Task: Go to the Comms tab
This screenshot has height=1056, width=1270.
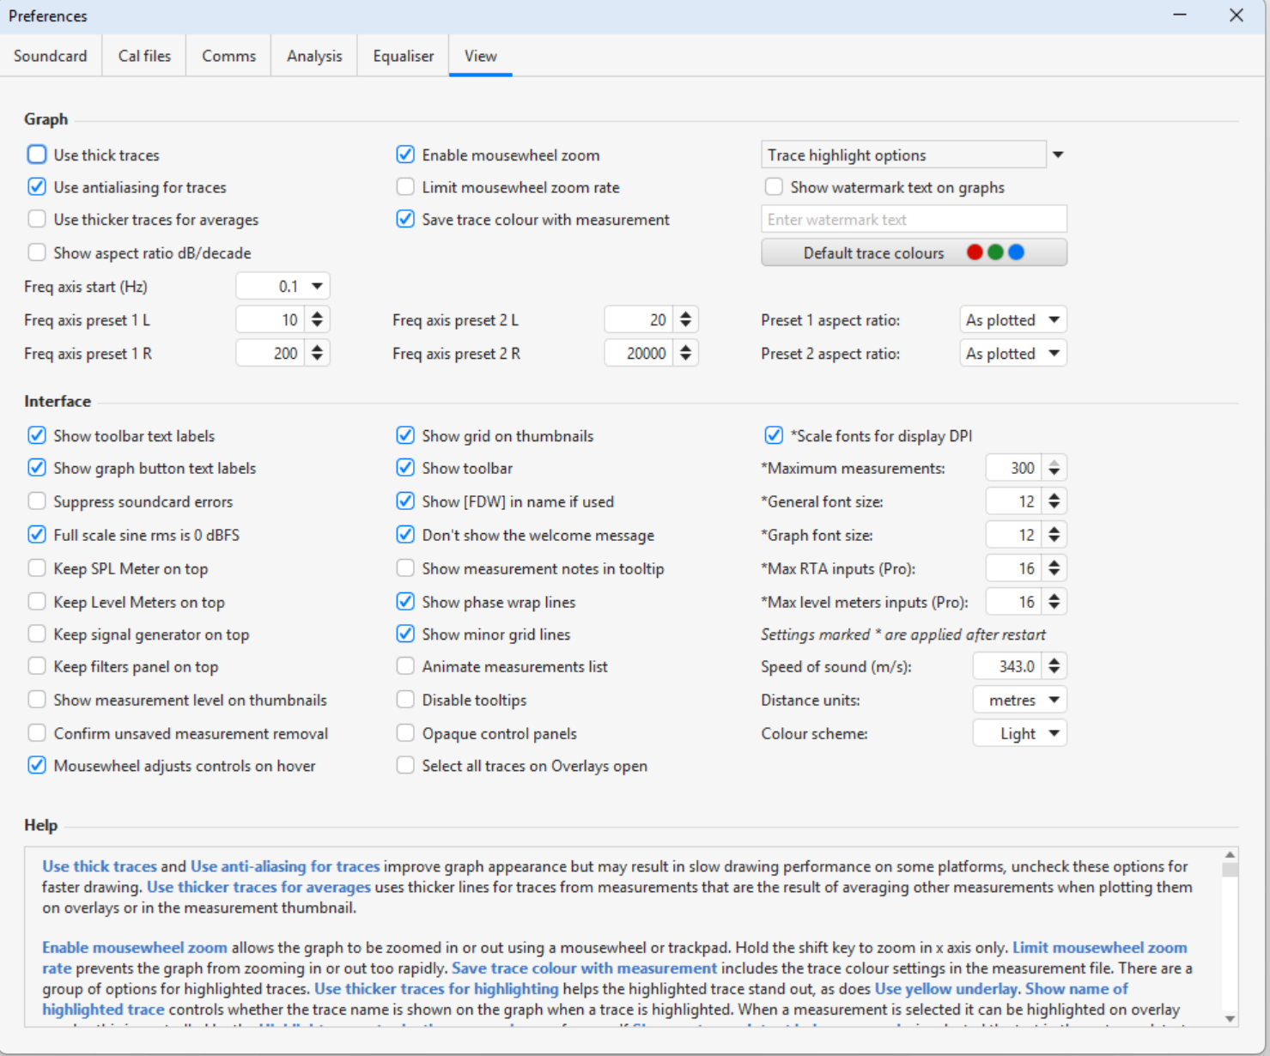Action: pos(228,56)
